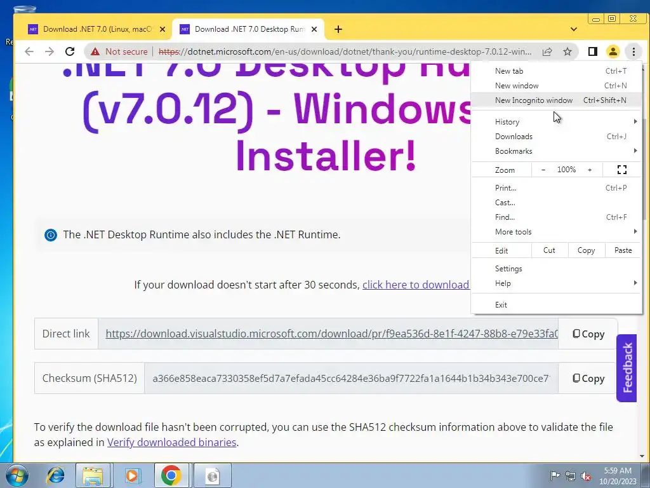The width and height of the screenshot is (650, 488).
Task: Click the taskbar clock showing 5:59 AM
Action: pos(618,476)
